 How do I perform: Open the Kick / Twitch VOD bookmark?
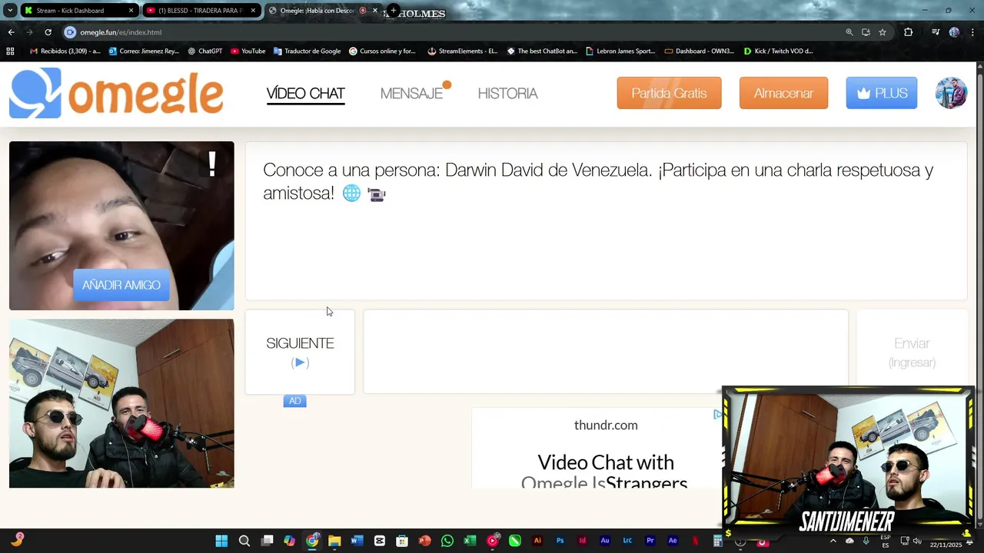tap(778, 51)
